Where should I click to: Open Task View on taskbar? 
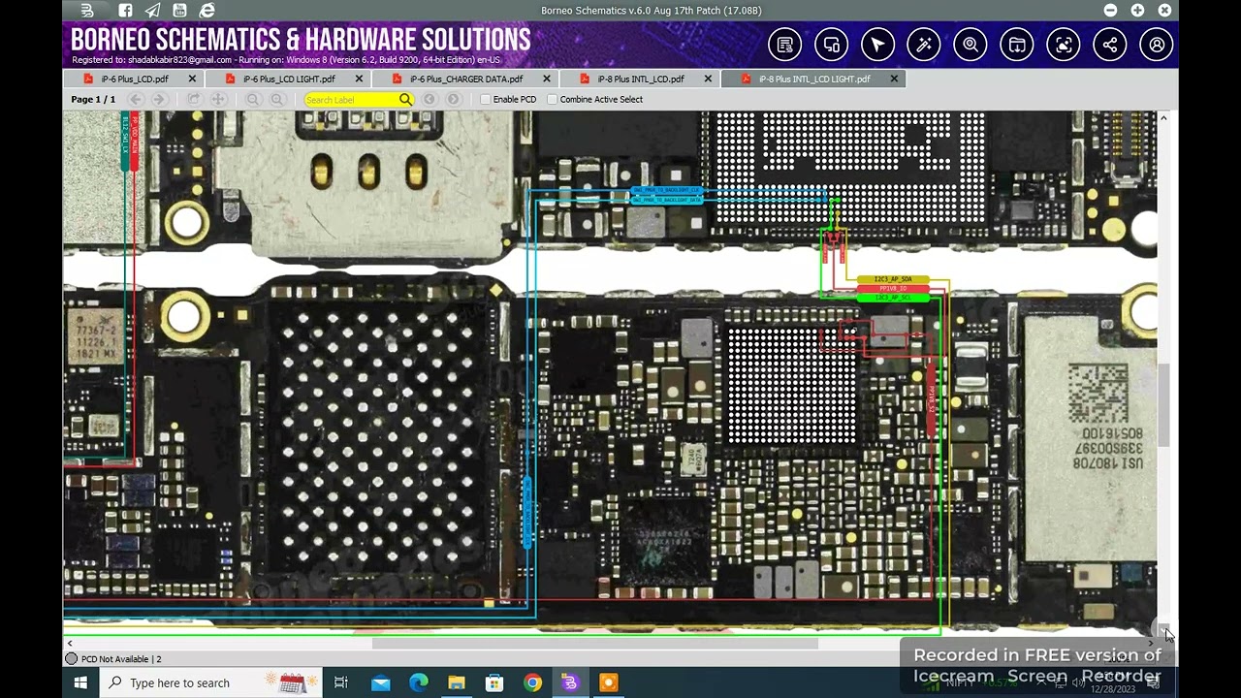click(341, 683)
